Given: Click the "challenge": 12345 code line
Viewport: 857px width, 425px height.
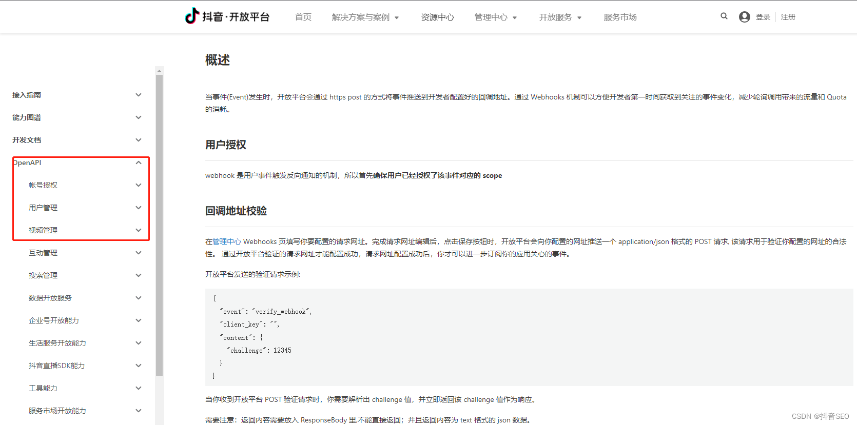Looking at the screenshot, I should tap(259, 351).
